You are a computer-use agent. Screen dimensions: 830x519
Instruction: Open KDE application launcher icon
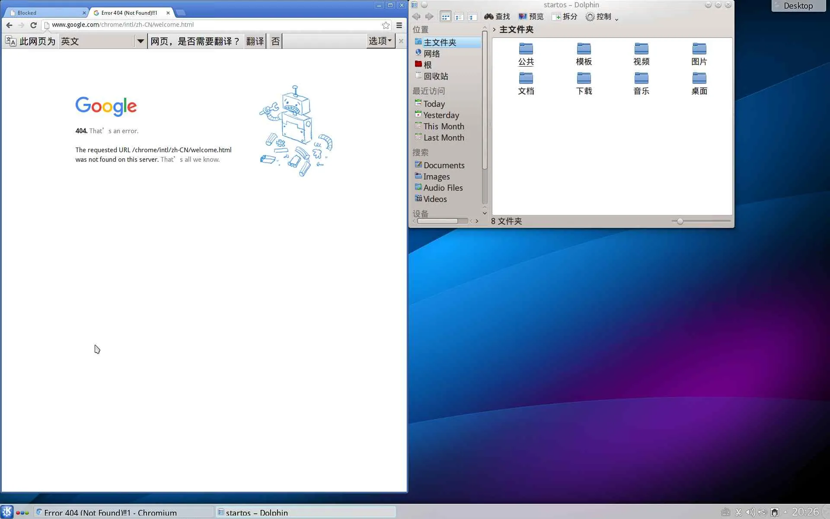click(x=7, y=512)
